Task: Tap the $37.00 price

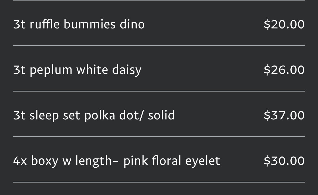Action: 284,115
